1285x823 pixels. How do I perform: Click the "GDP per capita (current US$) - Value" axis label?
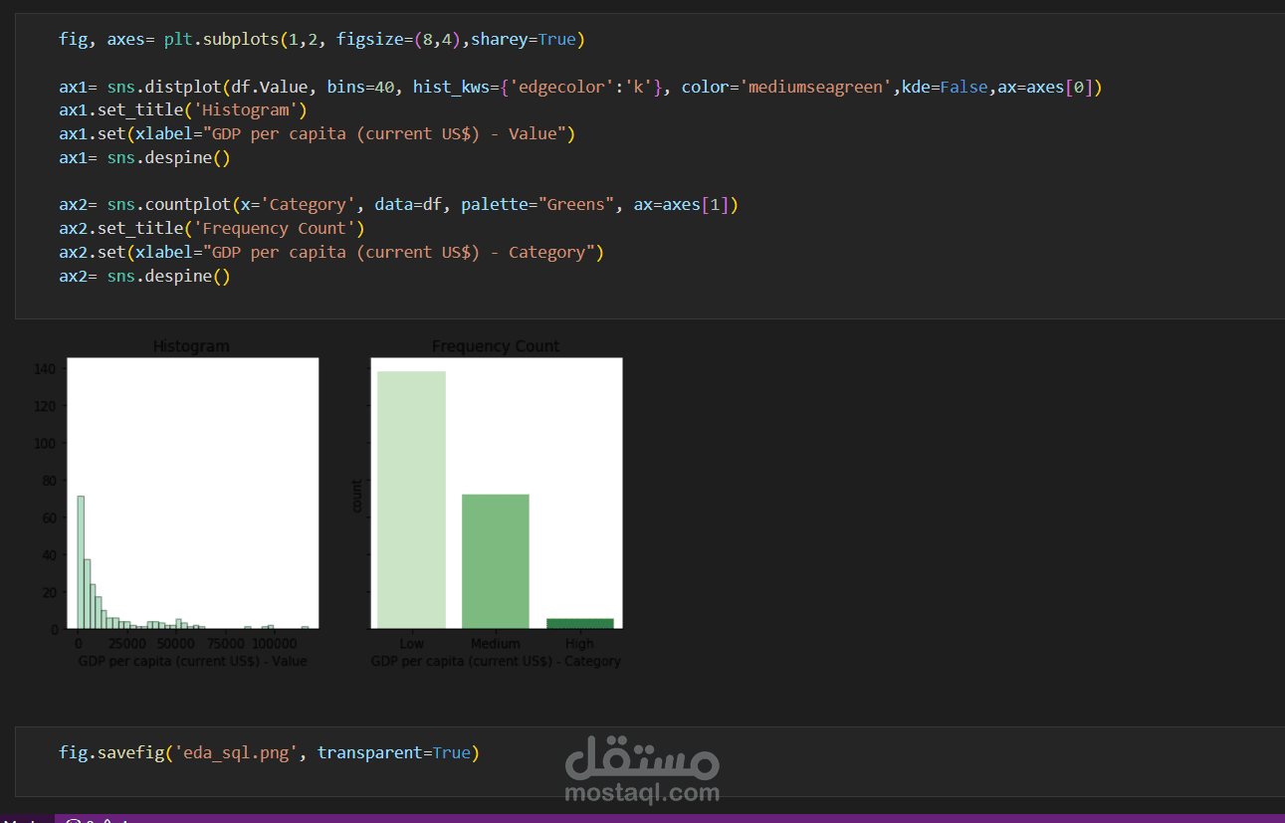coord(192,661)
